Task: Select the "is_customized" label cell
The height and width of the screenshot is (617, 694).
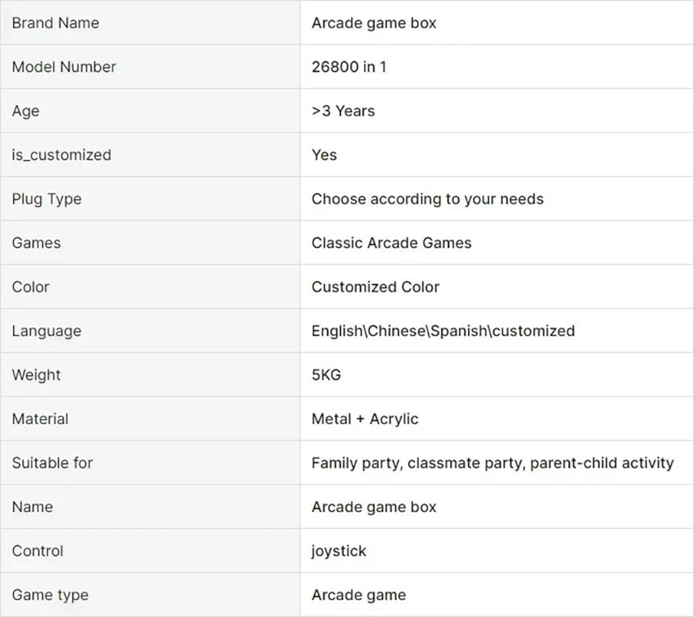Action: point(62,155)
